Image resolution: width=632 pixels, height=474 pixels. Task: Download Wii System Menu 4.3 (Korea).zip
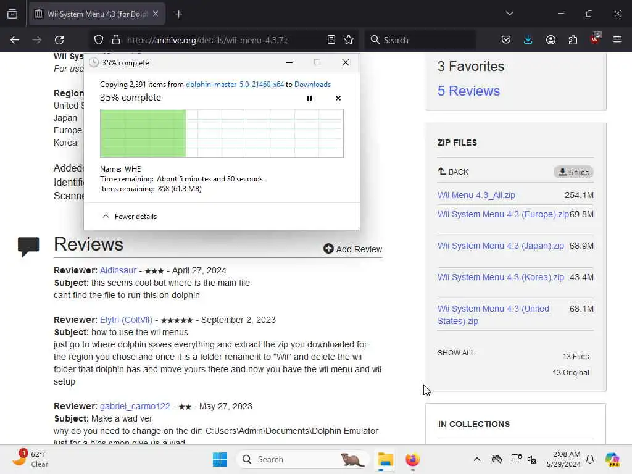point(501,277)
